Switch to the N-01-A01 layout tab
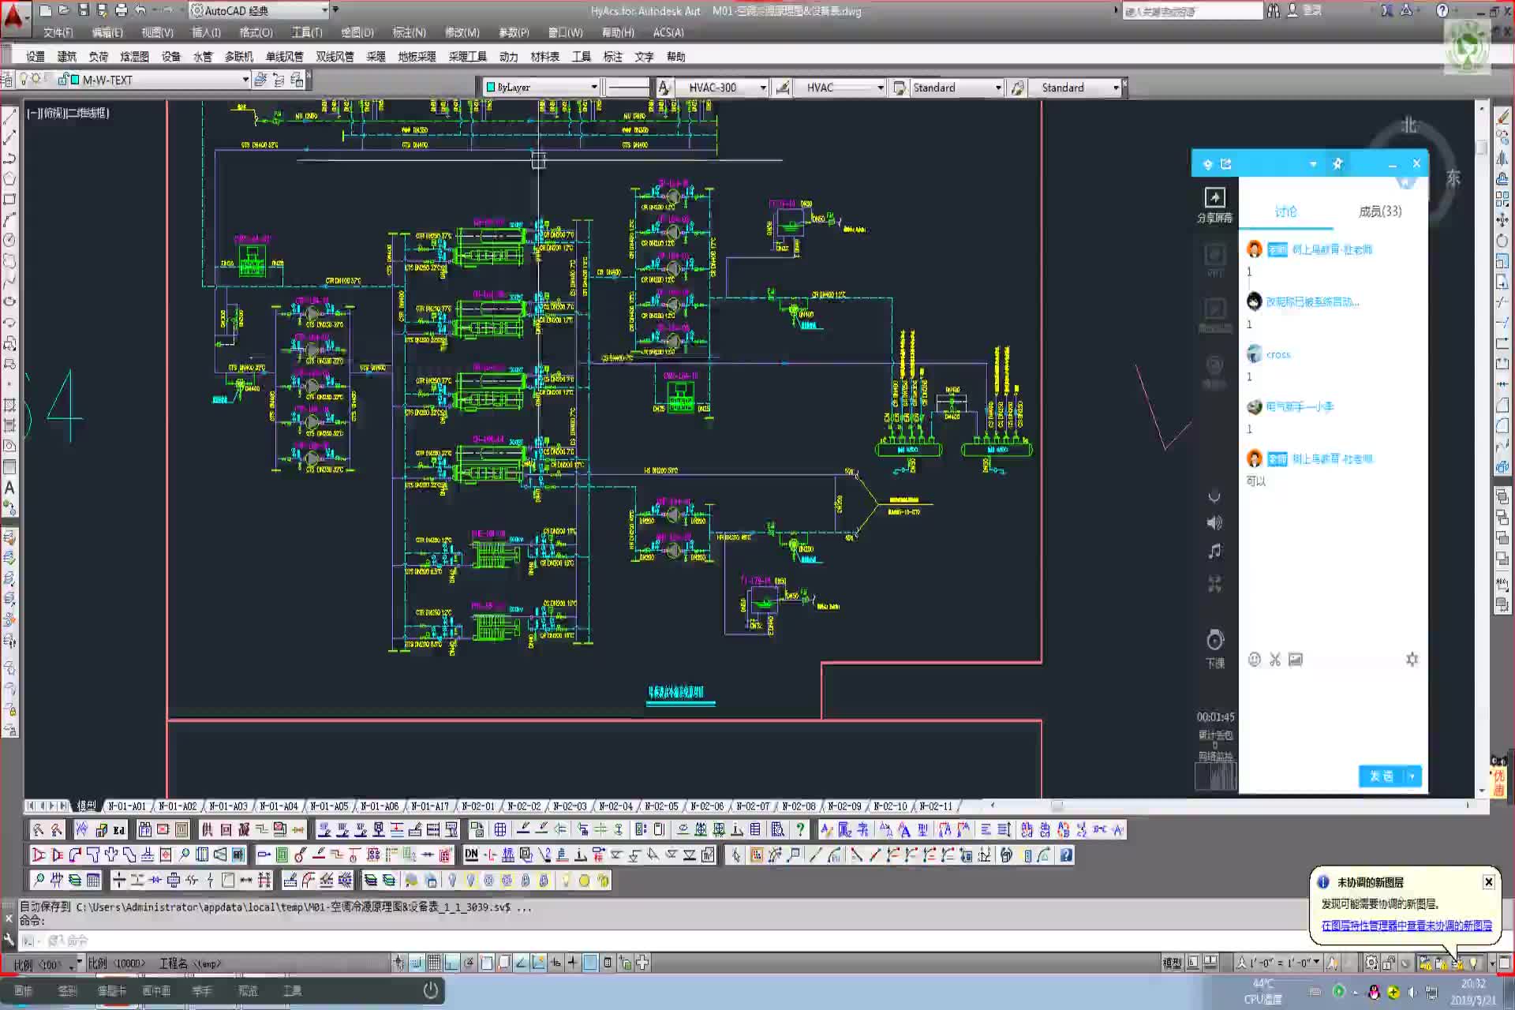This screenshot has width=1515, height=1010. [127, 806]
